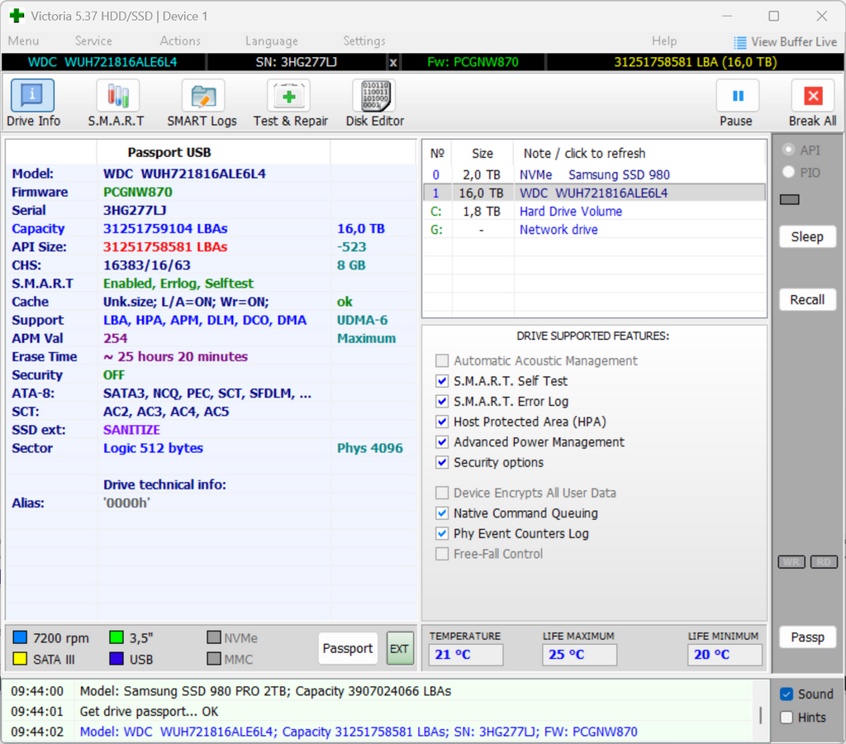The width and height of the screenshot is (846, 744).
Task: Select the G: Network drive row
Action: tap(594, 230)
